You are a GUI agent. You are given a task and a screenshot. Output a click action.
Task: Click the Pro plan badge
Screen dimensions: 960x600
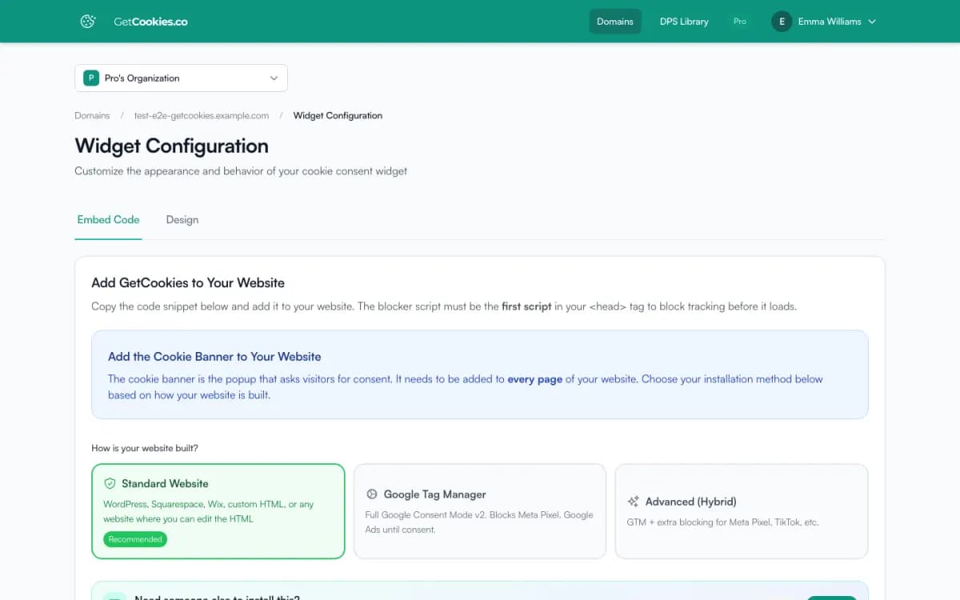click(x=740, y=22)
